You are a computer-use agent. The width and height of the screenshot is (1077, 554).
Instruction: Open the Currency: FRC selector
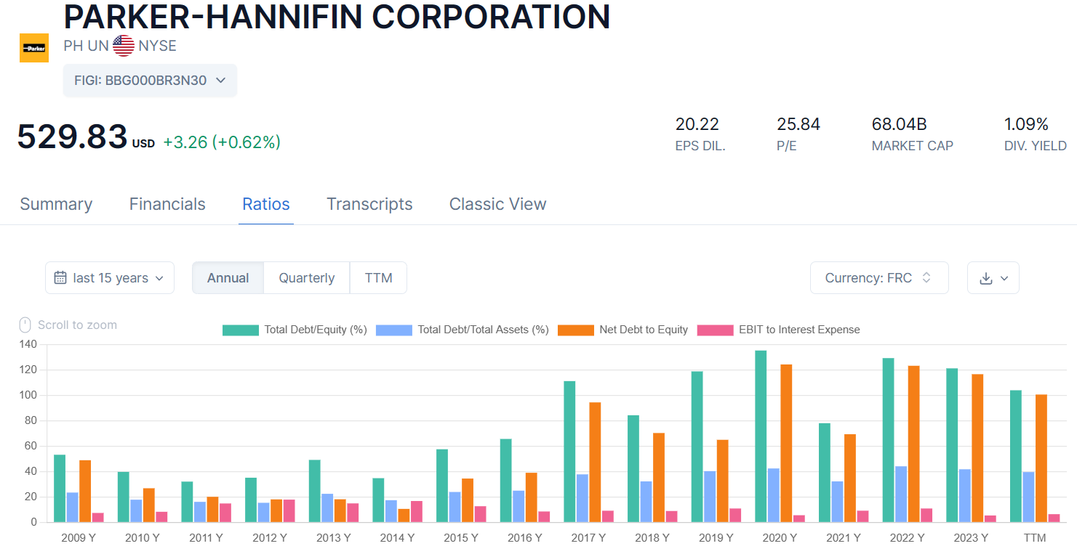pyautogui.click(x=879, y=278)
